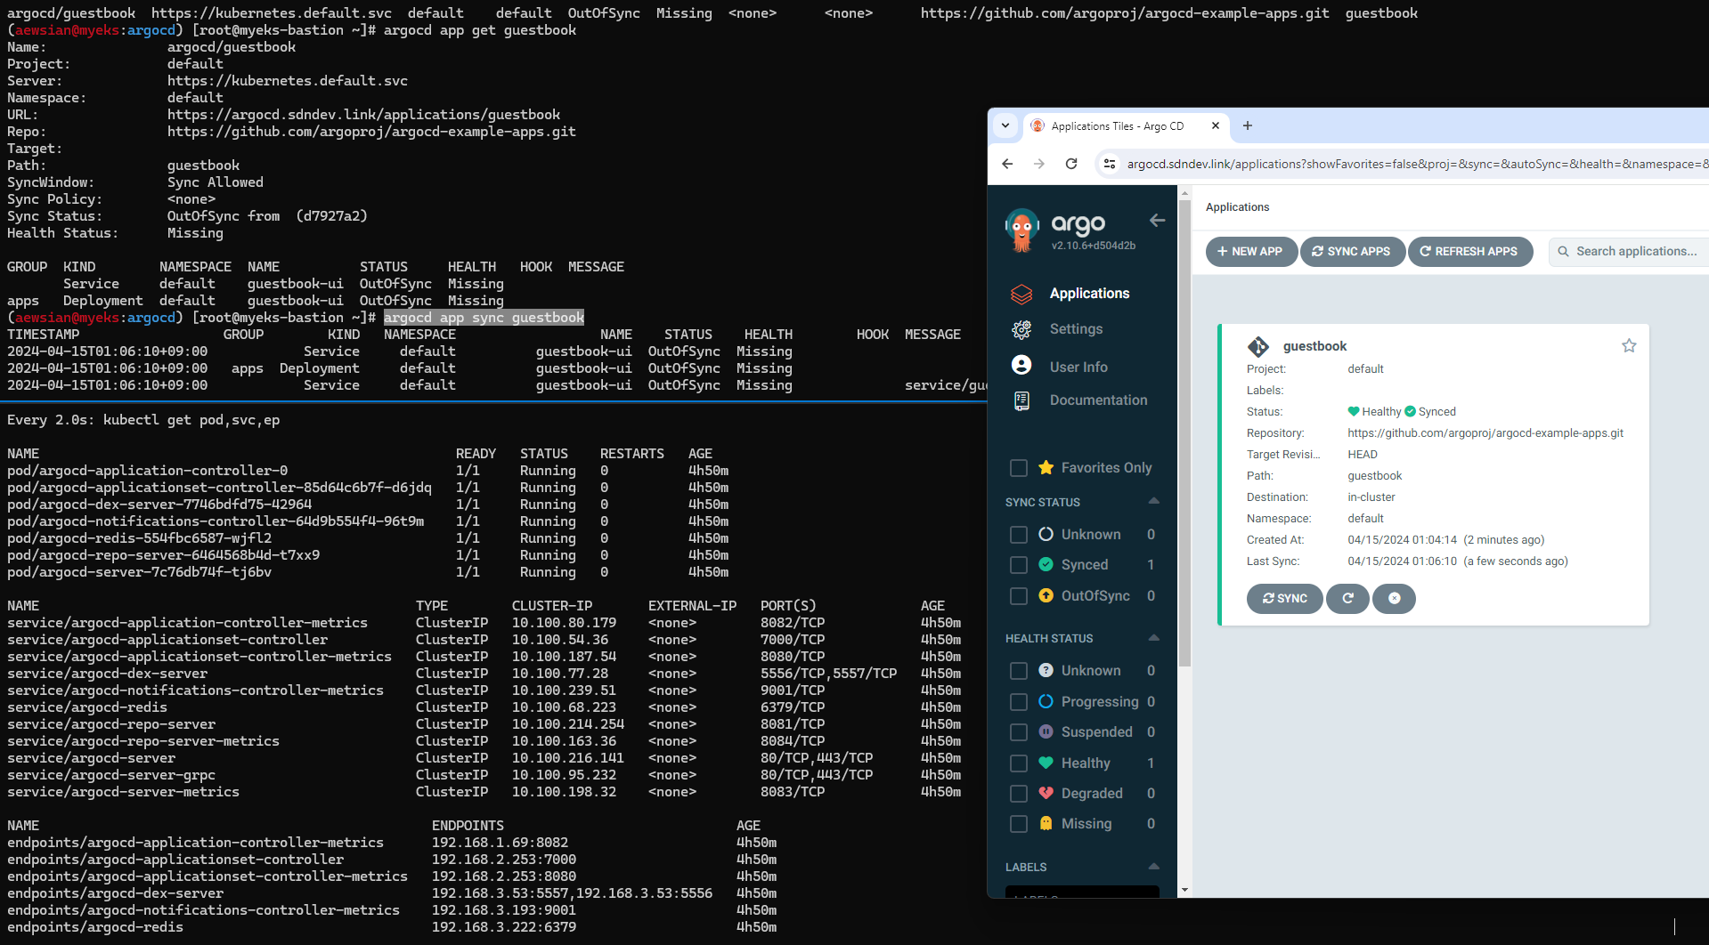Click the Argo octopus logo
The width and height of the screenshot is (1709, 945).
[x=1021, y=230]
